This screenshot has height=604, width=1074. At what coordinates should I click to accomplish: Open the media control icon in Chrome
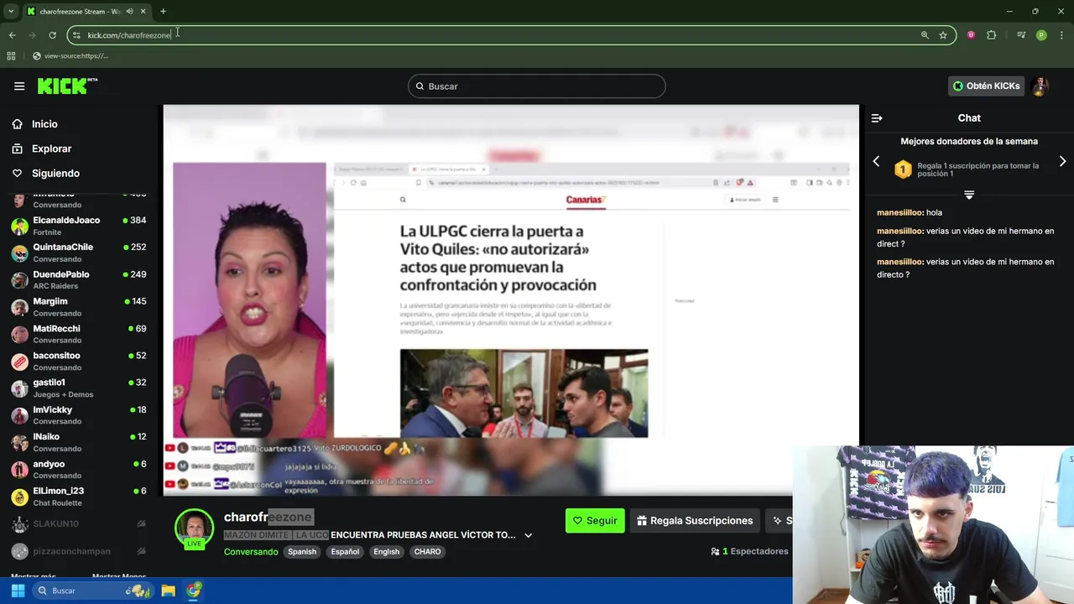[1021, 35]
